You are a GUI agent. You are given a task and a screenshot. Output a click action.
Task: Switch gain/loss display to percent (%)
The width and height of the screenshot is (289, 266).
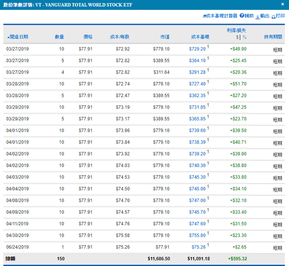tap(244, 37)
